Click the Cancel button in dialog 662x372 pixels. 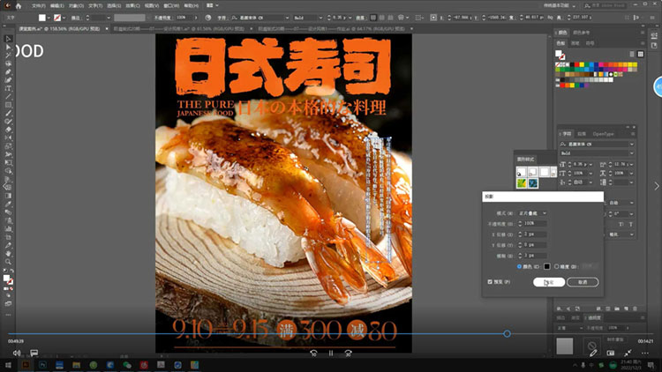coord(583,282)
